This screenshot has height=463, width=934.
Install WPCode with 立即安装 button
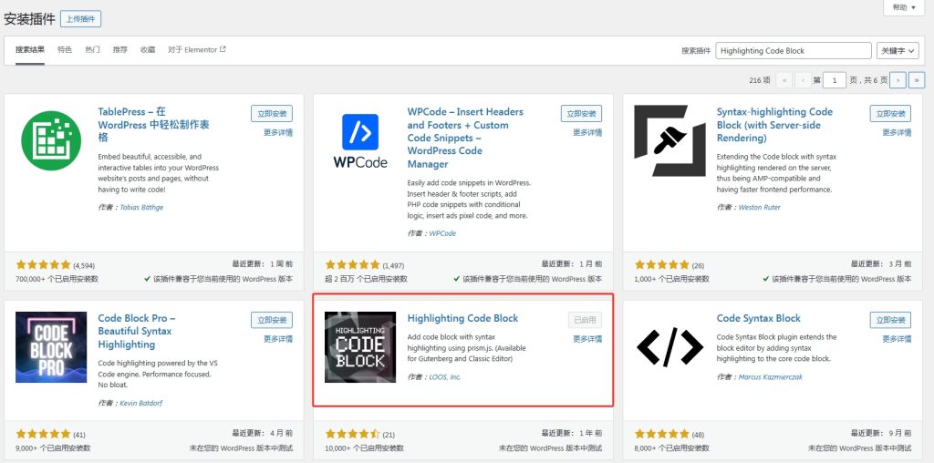coord(581,114)
